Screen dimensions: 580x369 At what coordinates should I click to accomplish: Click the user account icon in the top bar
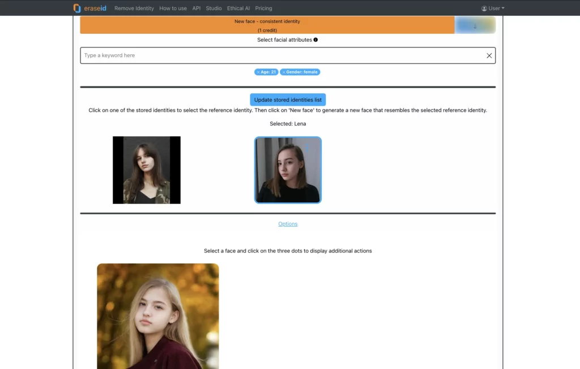(484, 8)
